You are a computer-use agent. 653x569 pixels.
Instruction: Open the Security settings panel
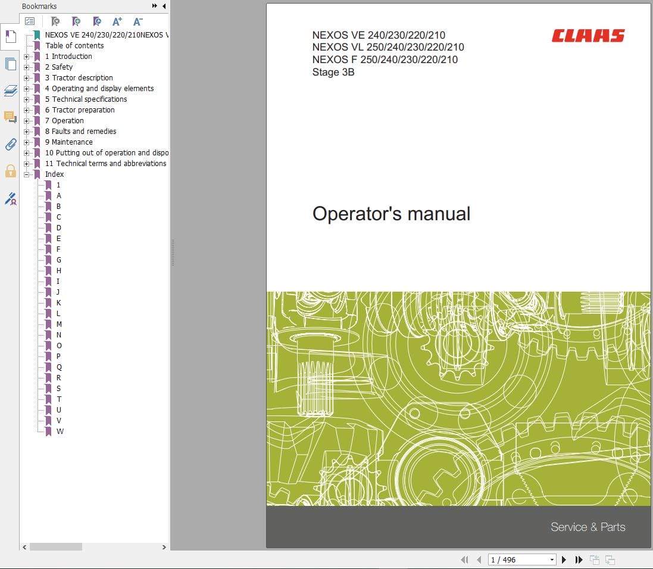point(10,171)
